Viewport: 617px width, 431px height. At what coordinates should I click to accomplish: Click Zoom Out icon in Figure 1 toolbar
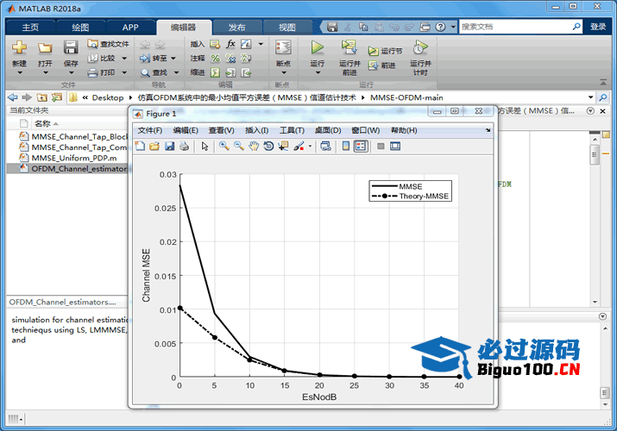click(239, 147)
